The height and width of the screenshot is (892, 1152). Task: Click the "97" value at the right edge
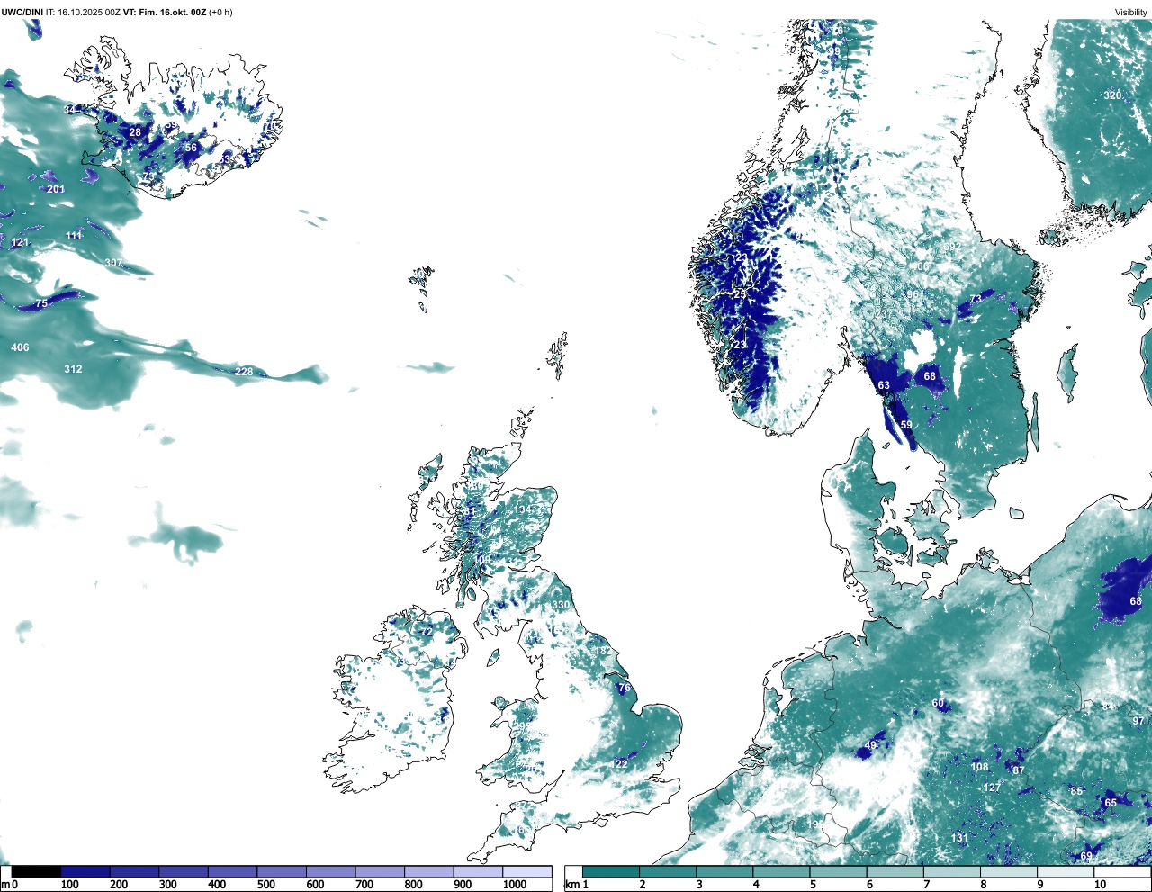point(1138,721)
